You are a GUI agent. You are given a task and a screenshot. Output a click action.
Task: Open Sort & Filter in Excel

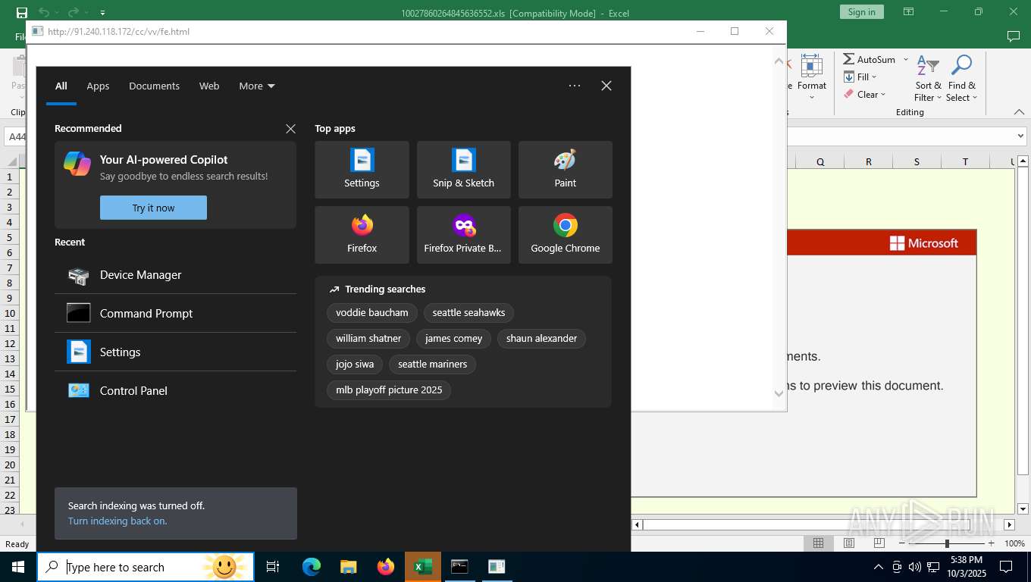(x=928, y=77)
